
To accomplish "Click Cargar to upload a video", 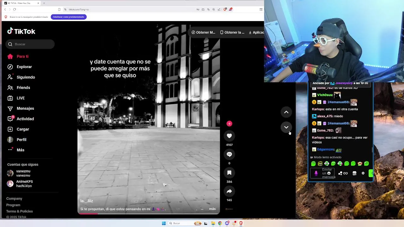I will [18, 129].
